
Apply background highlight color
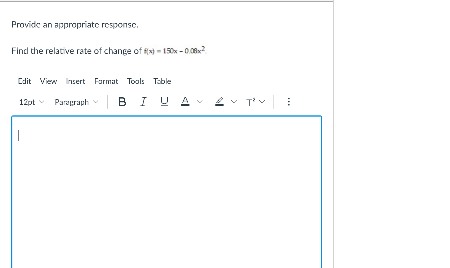point(219,101)
